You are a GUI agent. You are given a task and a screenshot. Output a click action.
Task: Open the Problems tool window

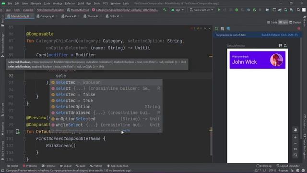coord(30,166)
